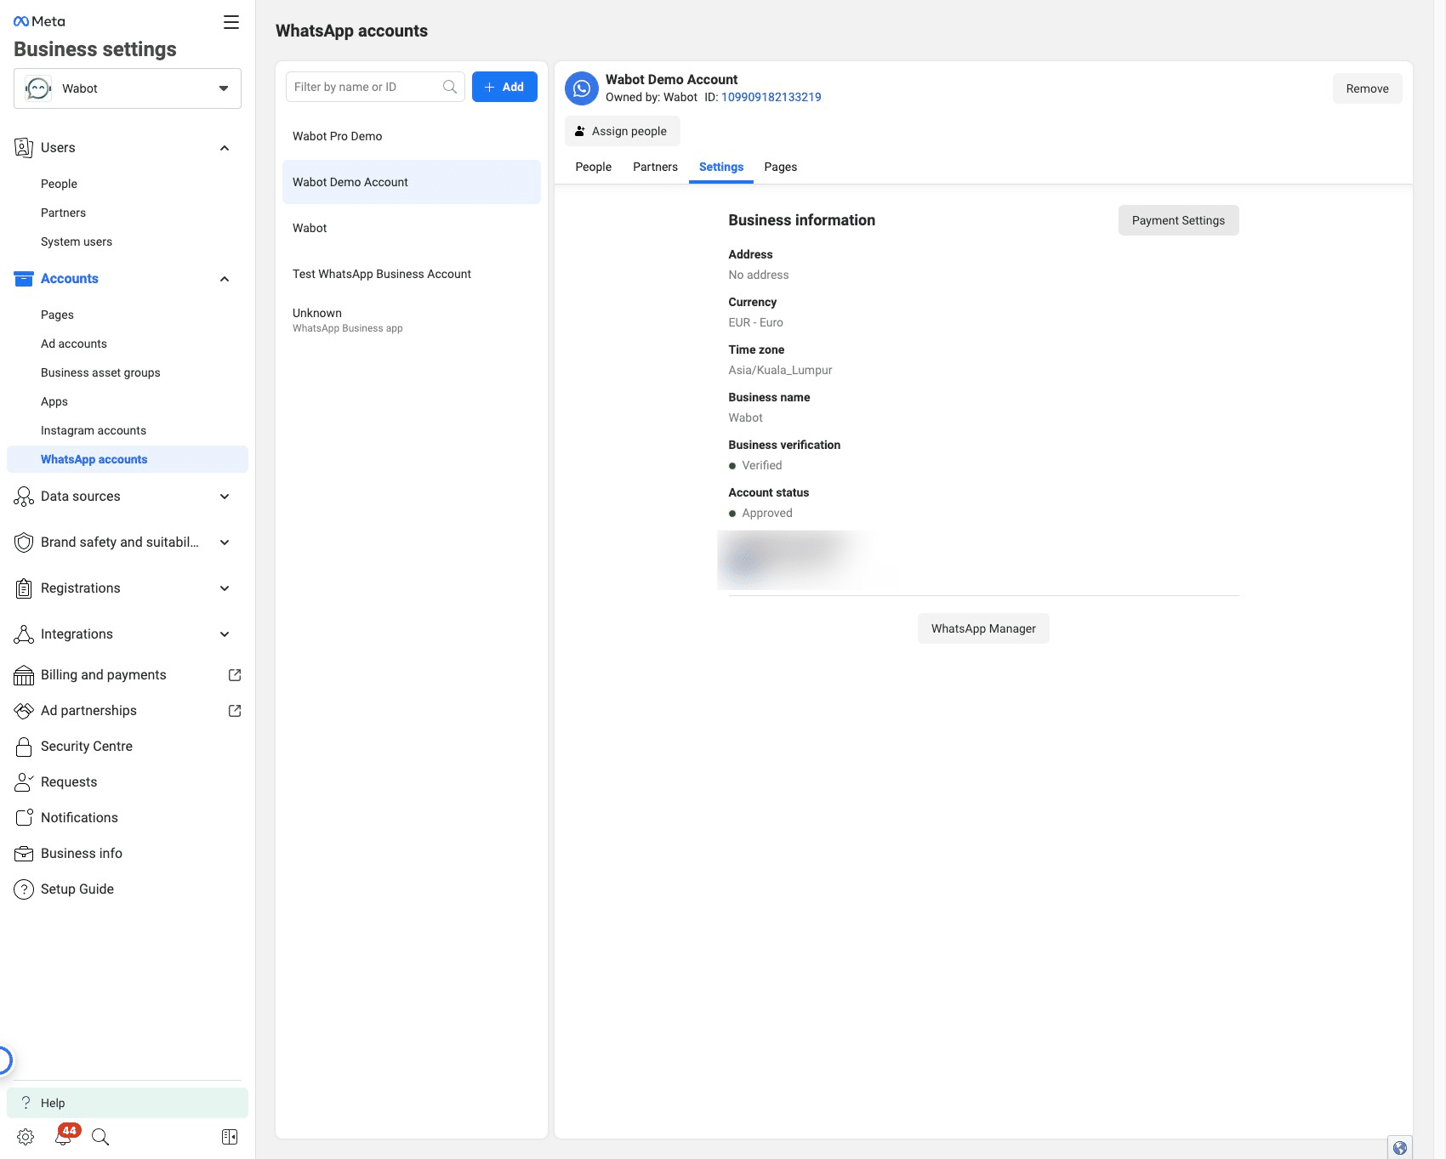This screenshot has width=1446, height=1159.
Task: Open WhatsApp Manager
Action: pyautogui.click(x=983, y=628)
